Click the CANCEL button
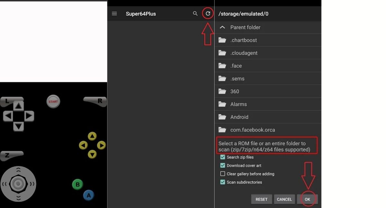 pos(284,199)
